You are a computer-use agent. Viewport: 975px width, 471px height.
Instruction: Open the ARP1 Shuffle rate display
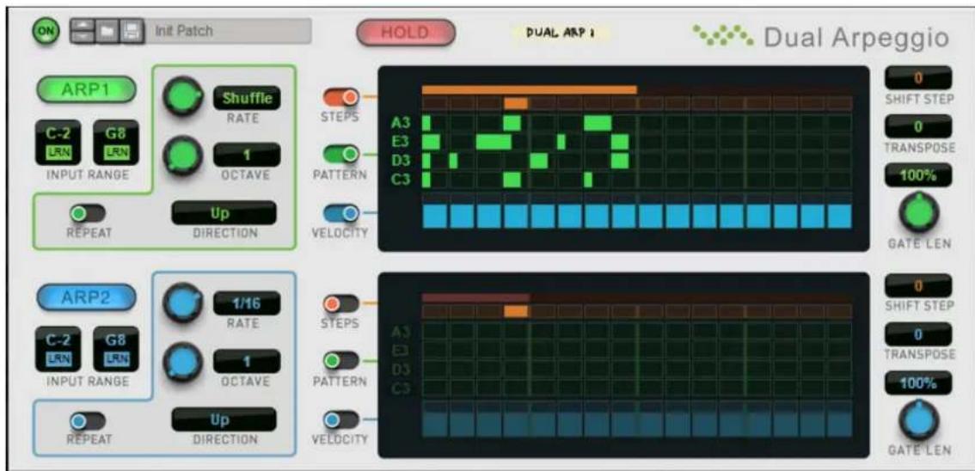pyautogui.click(x=248, y=98)
